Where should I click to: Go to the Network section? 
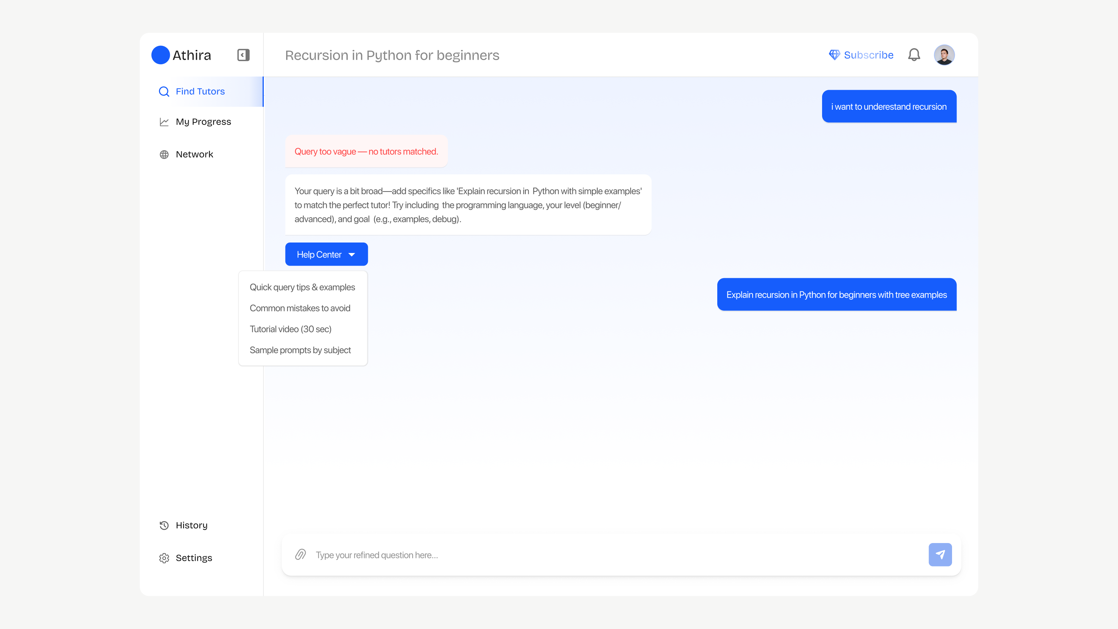[194, 154]
